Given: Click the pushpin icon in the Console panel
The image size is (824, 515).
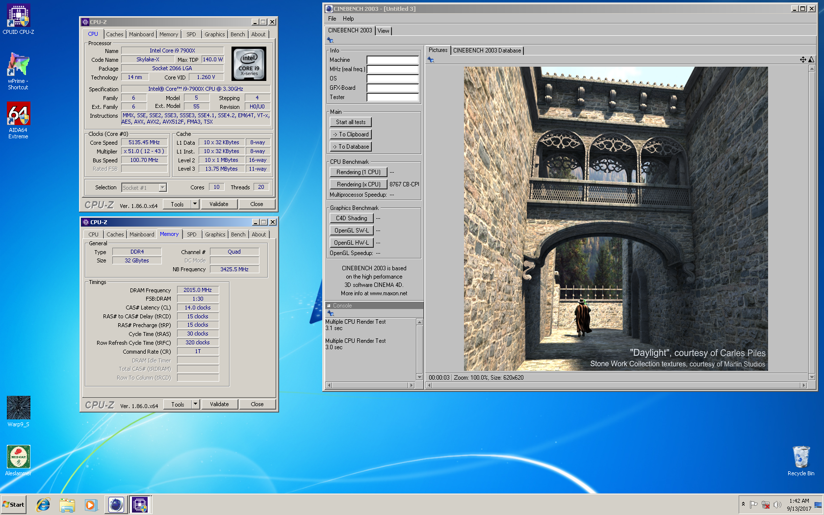Looking at the screenshot, I should coord(331,313).
